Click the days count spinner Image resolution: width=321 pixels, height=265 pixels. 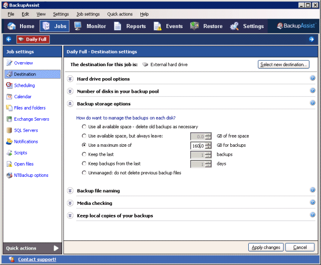point(209,164)
